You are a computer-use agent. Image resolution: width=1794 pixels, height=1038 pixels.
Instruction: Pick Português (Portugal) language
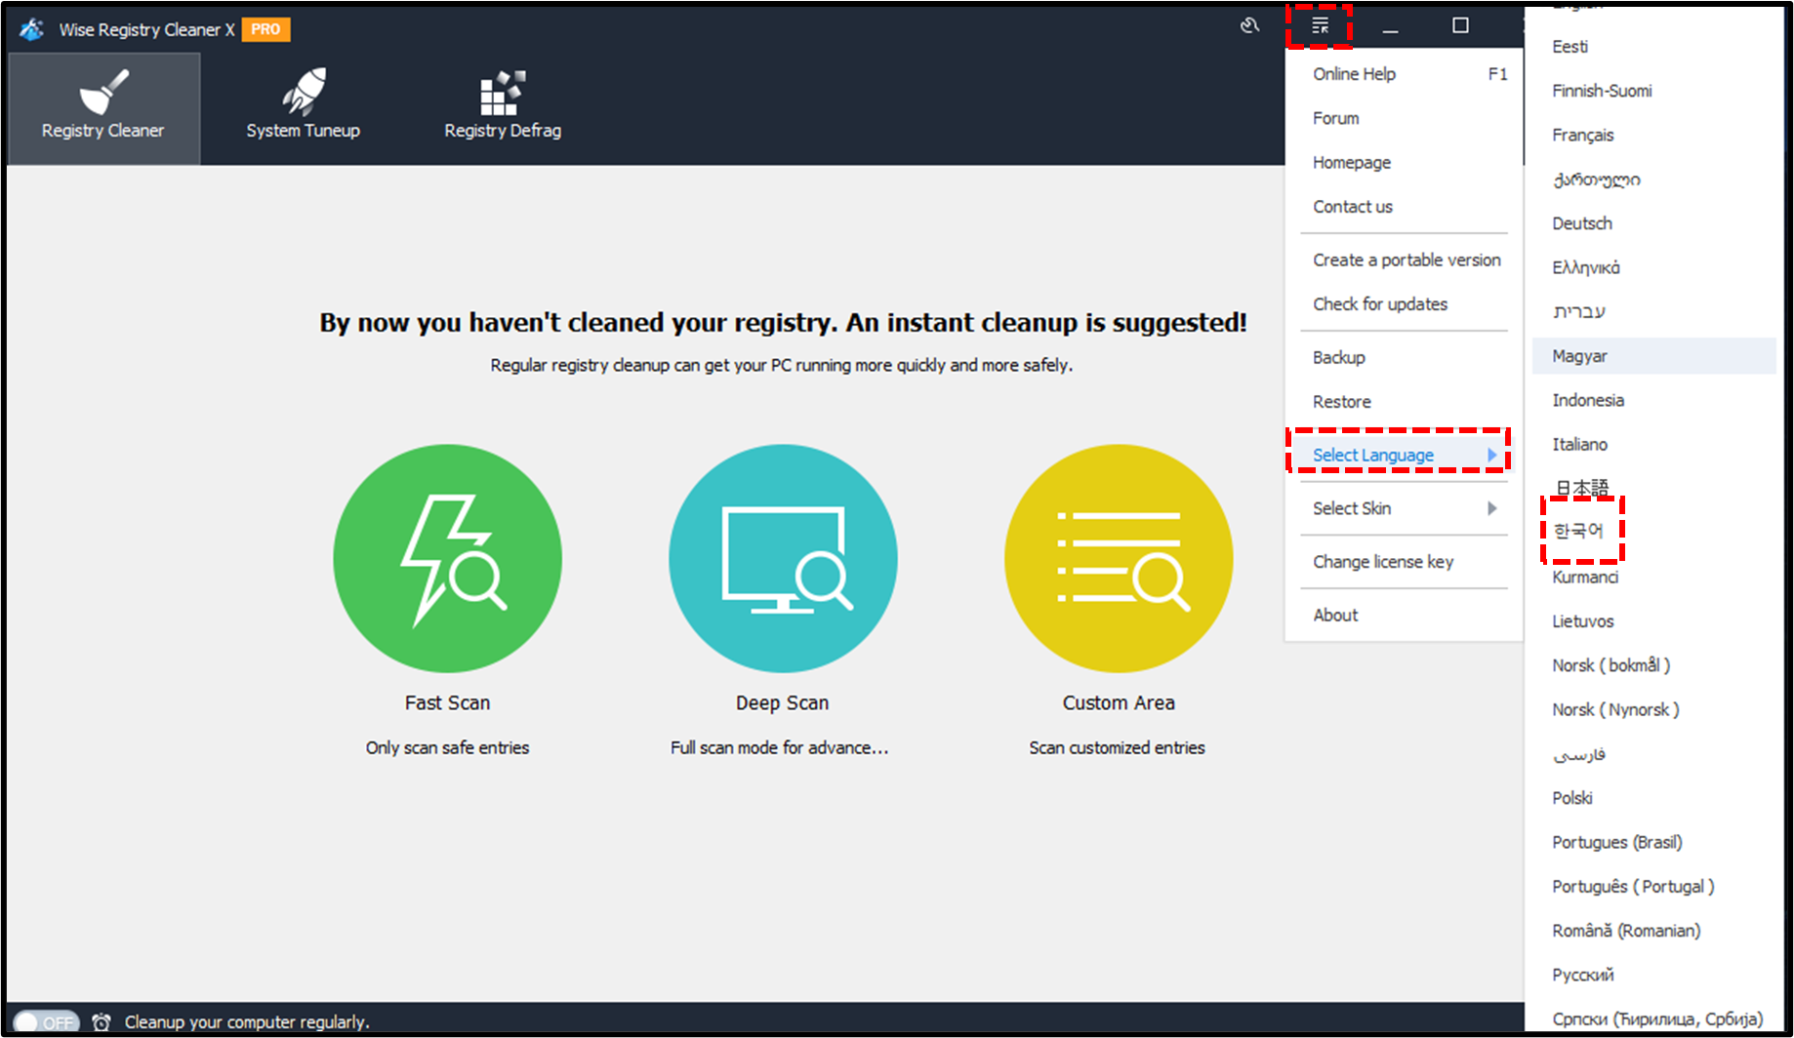pyautogui.click(x=1653, y=886)
